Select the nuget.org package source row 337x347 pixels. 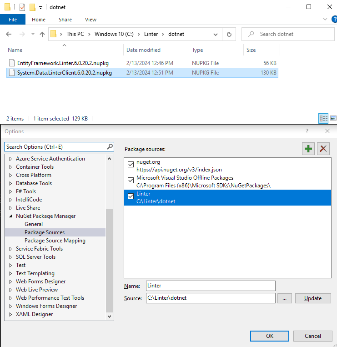coord(227,166)
